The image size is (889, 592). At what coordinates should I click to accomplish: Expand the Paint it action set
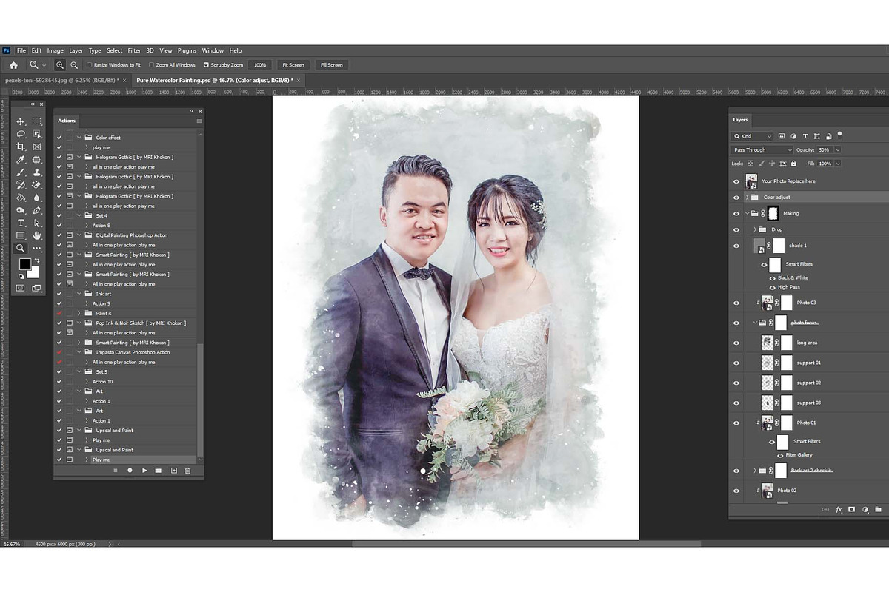coord(79,313)
